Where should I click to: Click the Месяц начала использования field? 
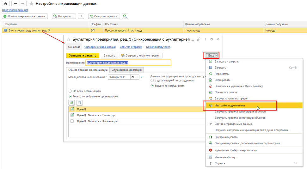tap(119, 77)
